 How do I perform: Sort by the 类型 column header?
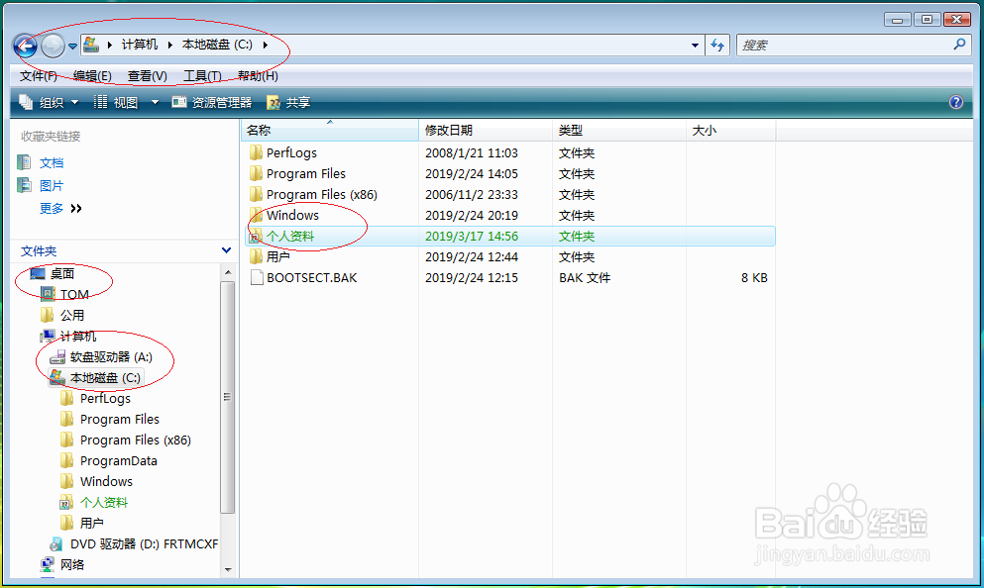618,131
